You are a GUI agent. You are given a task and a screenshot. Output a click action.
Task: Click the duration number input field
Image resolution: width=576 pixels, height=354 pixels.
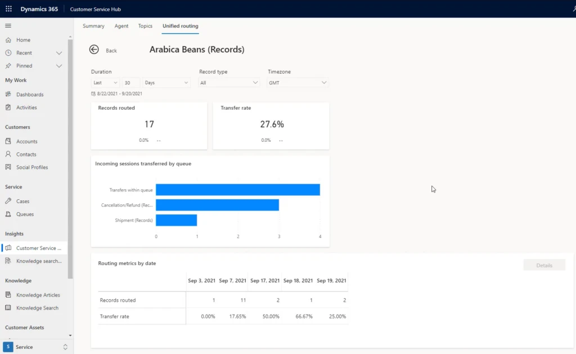click(131, 83)
